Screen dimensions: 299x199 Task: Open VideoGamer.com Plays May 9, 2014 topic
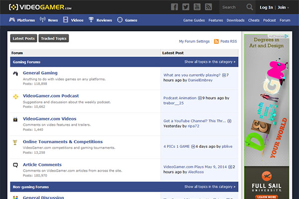click(195, 167)
